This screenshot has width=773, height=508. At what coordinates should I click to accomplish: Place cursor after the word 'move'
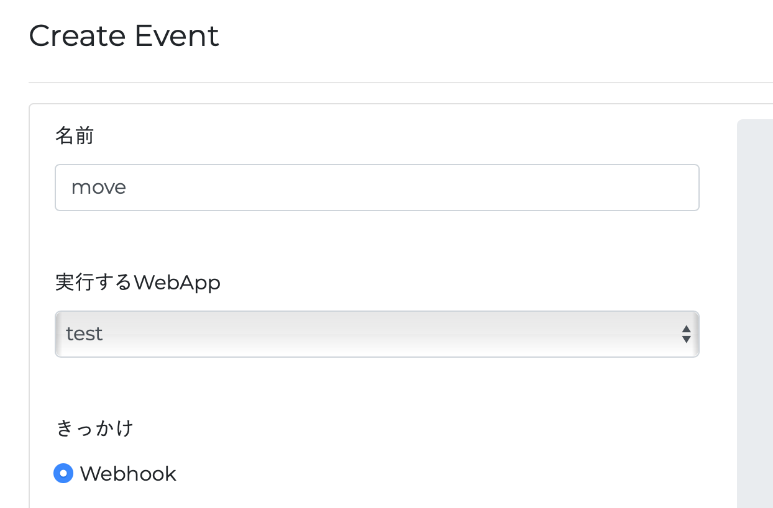click(128, 188)
